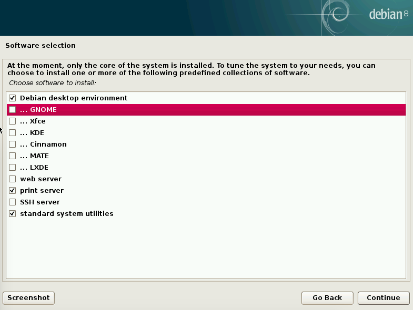Enable web server checkbox
The image size is (413, 310).
pyautogui.click(x=13, y=179)
